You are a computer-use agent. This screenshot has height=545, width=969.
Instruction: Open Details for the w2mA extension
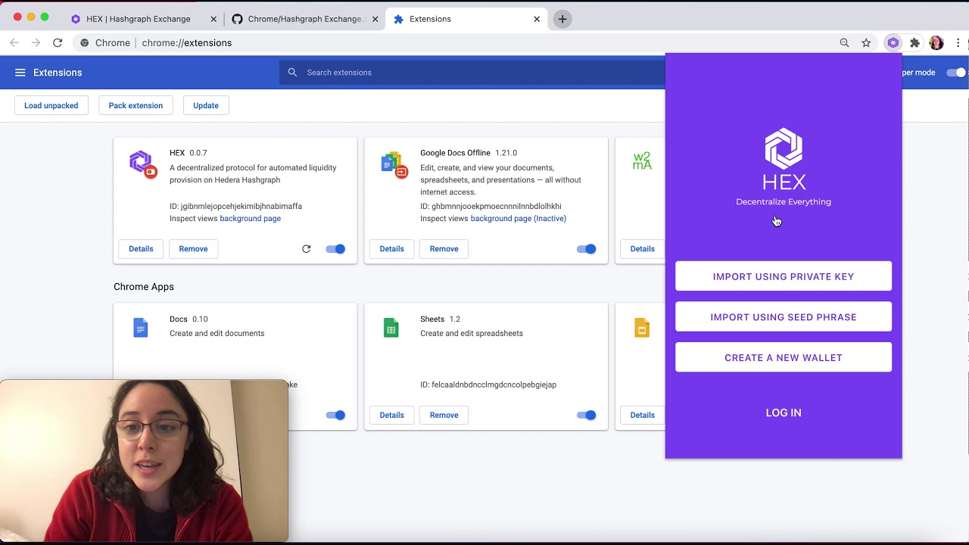pos(642,249)
